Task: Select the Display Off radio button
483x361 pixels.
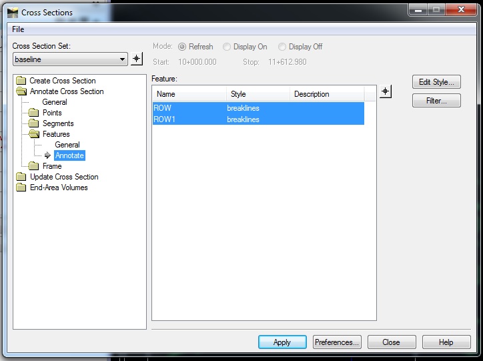Action: click(282, 47)
